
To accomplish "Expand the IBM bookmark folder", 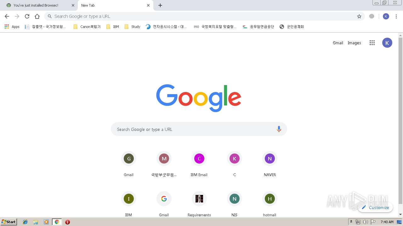I will [x=113, y=27].
